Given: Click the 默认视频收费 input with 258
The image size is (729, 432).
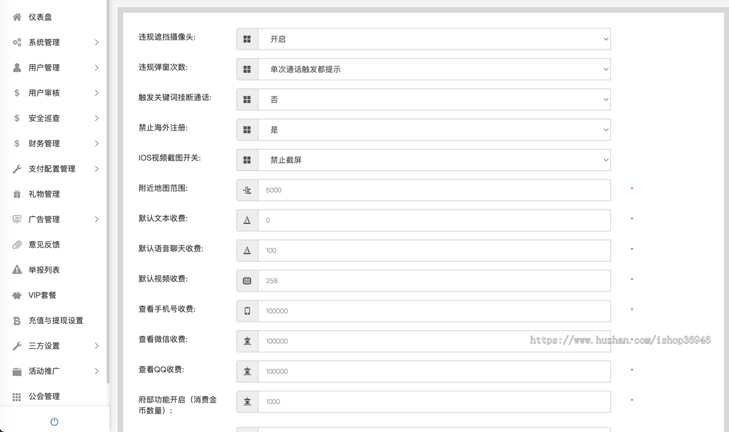Looking at the screenshot, I should [434, 281].
